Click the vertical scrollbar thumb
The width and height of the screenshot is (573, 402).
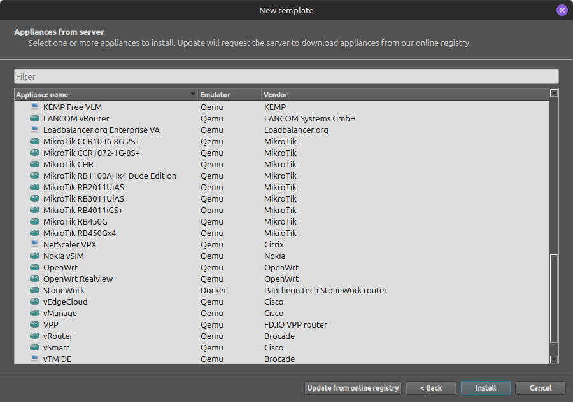554,299
